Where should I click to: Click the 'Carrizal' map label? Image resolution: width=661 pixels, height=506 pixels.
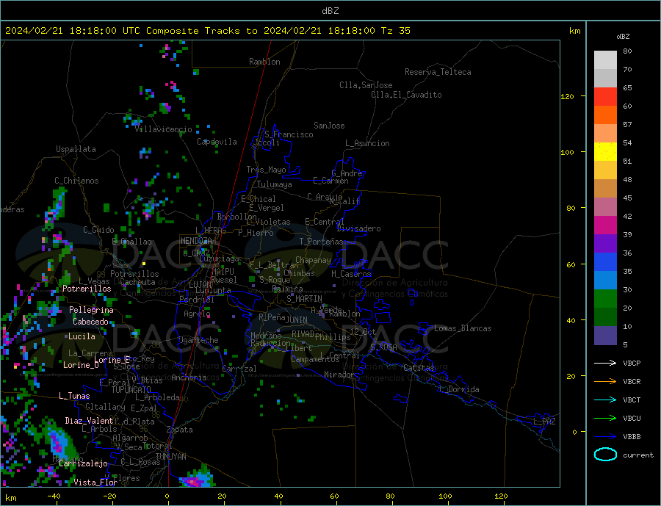pos(239,369)
